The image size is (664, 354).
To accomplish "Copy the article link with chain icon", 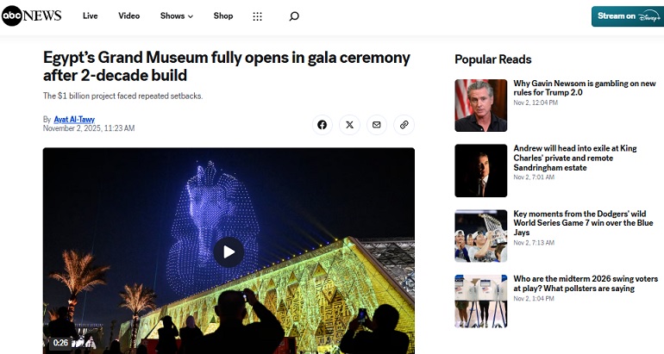I will click(404, 125).
